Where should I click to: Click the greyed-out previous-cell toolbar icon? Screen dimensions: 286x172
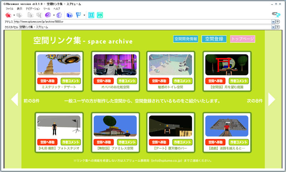(30, 15)
